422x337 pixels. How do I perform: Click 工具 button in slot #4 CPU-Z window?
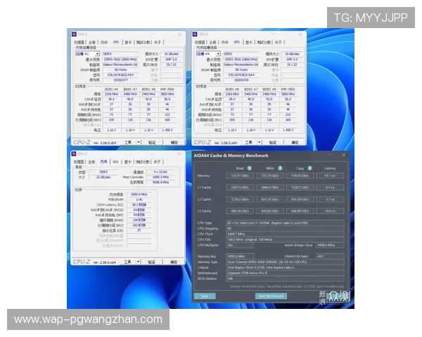tap(249, 142)
